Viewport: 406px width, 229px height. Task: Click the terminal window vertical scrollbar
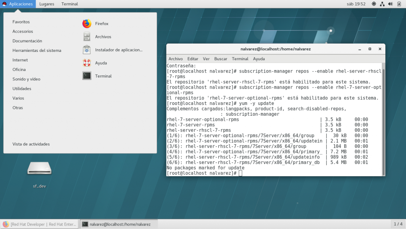[x=383, y=119]
